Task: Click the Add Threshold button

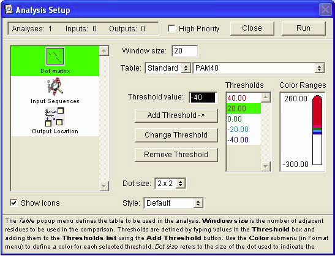Action: (x=176, y=115)
